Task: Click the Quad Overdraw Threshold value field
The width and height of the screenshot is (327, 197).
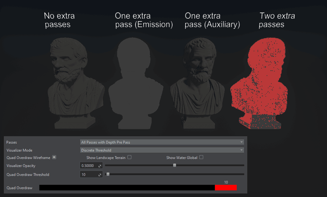Action: [91, 174]
